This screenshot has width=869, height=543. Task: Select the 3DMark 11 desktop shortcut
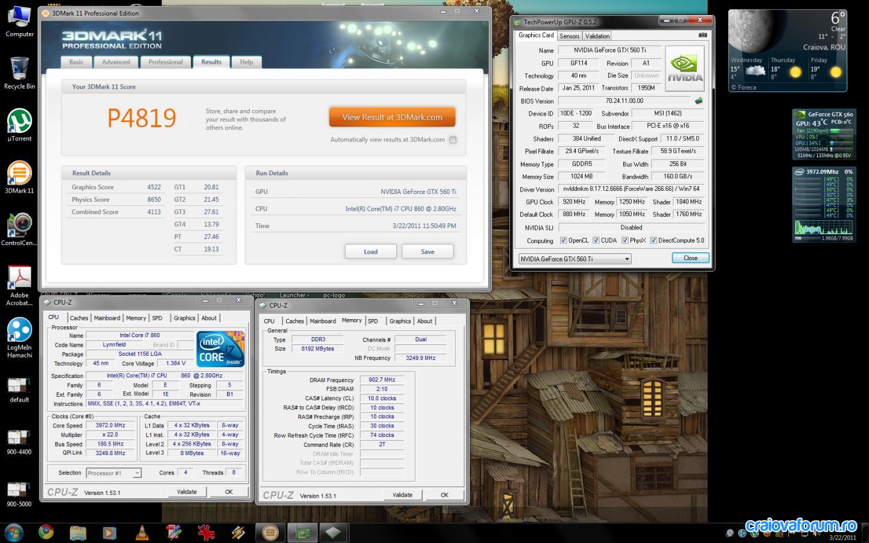[x=19, y=178]
